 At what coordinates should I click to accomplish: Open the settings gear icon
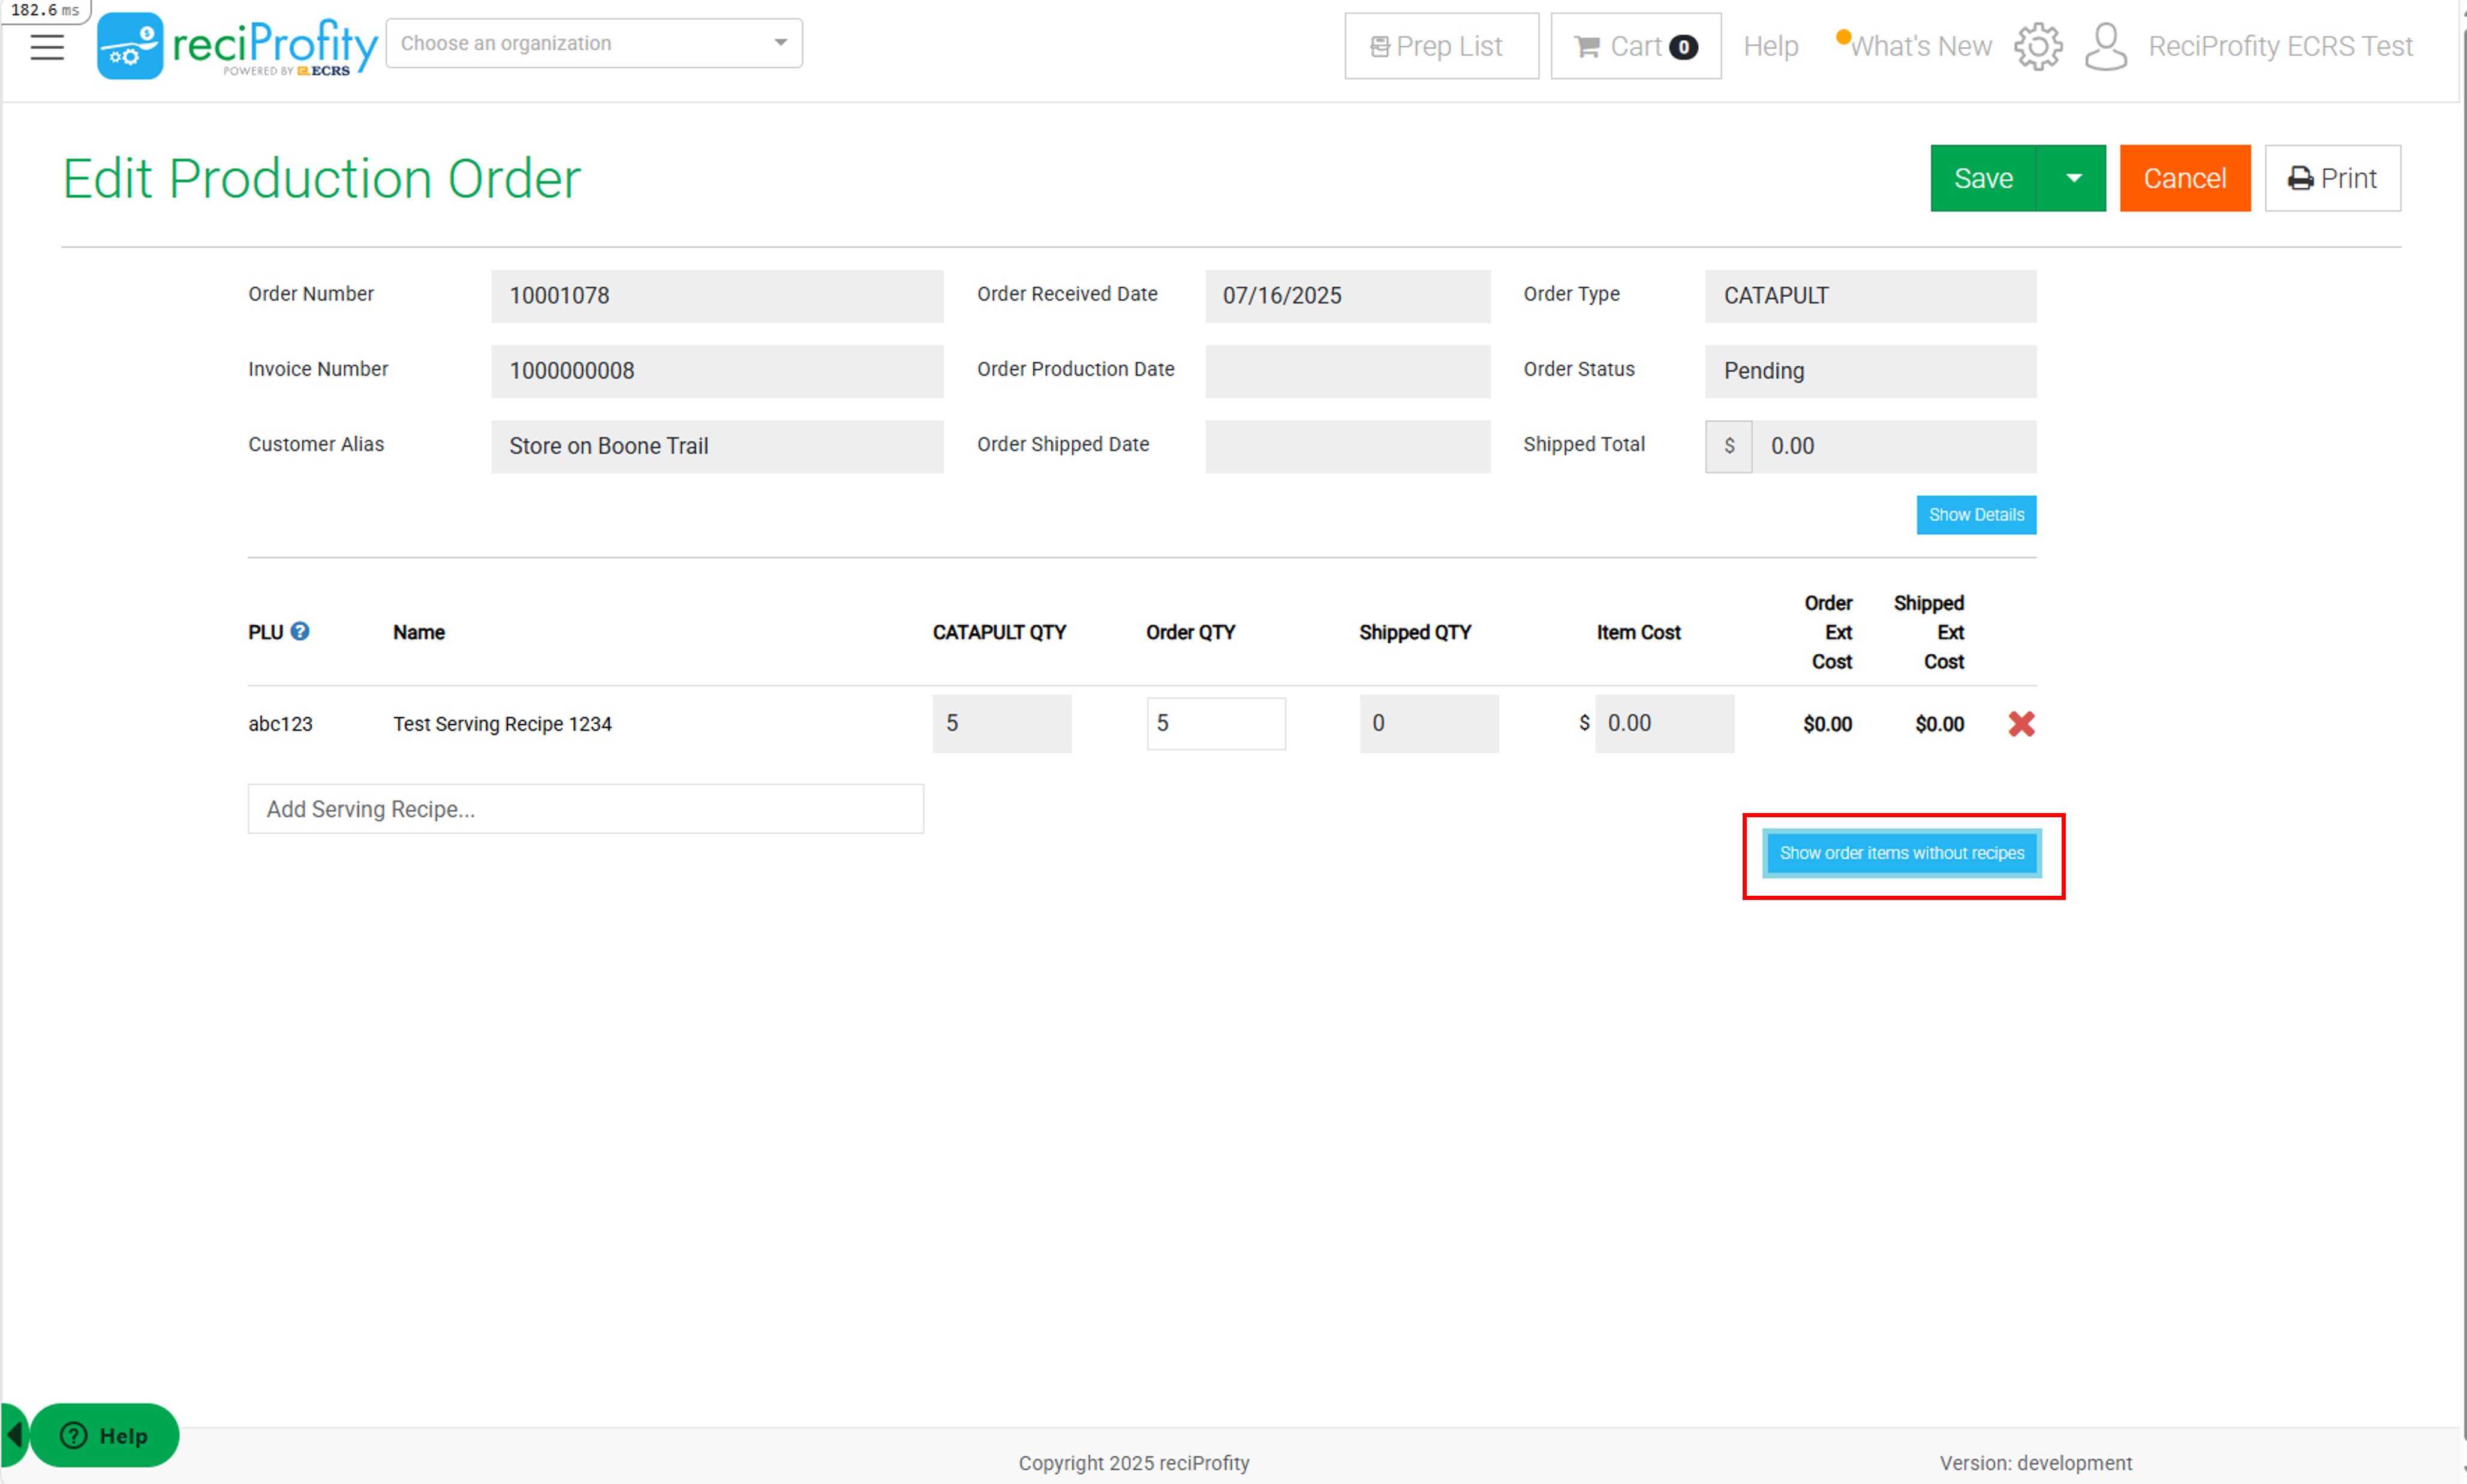pyautogui.click(x=2037, y=46)
